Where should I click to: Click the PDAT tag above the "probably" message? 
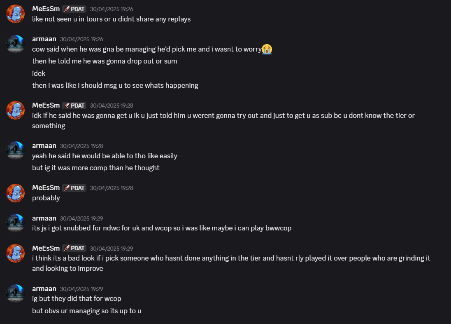click(74, 188)
